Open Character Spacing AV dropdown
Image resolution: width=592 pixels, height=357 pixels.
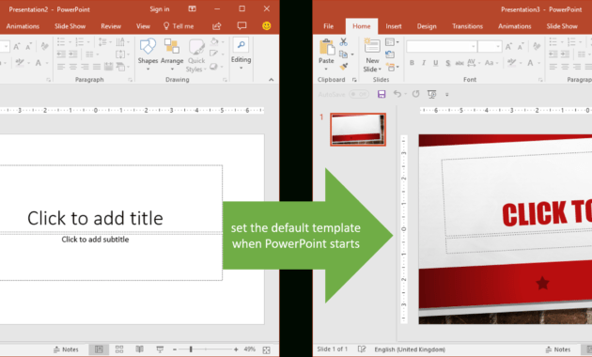tap(474, 63)
